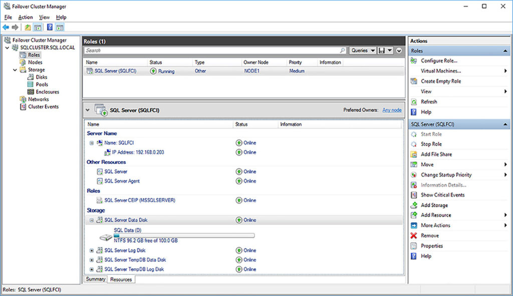Screen dimensions: 513x296
Task: Click the NODE1 owner node cell
Action: tap(251, 71)
